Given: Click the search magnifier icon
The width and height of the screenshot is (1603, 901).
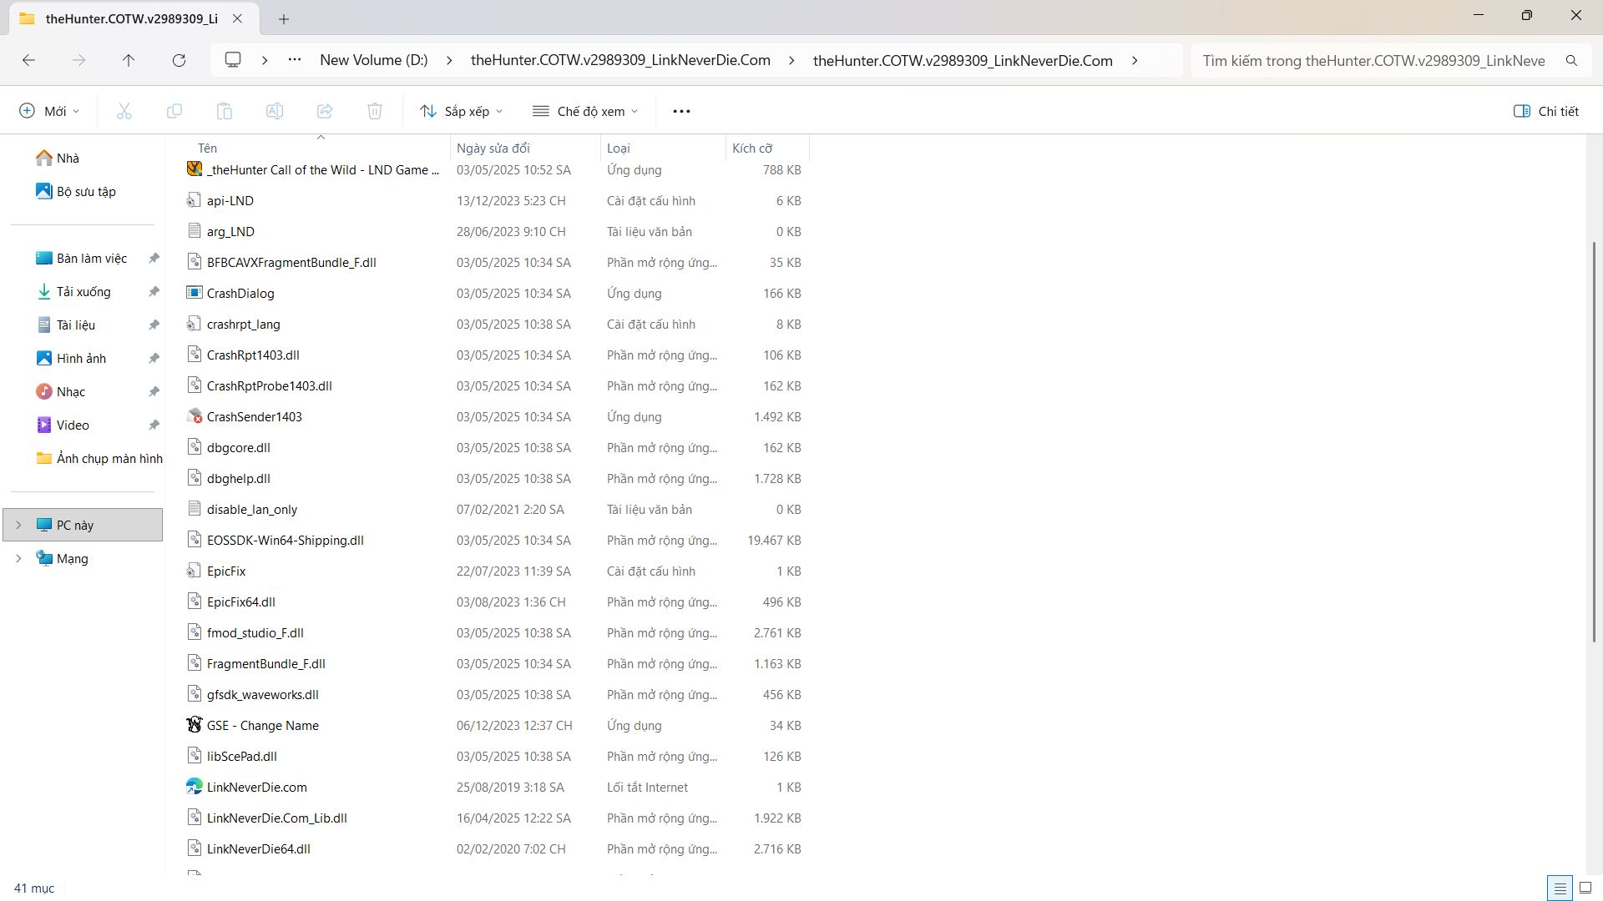Looking at the screenshot, I should coord(1571,60).
